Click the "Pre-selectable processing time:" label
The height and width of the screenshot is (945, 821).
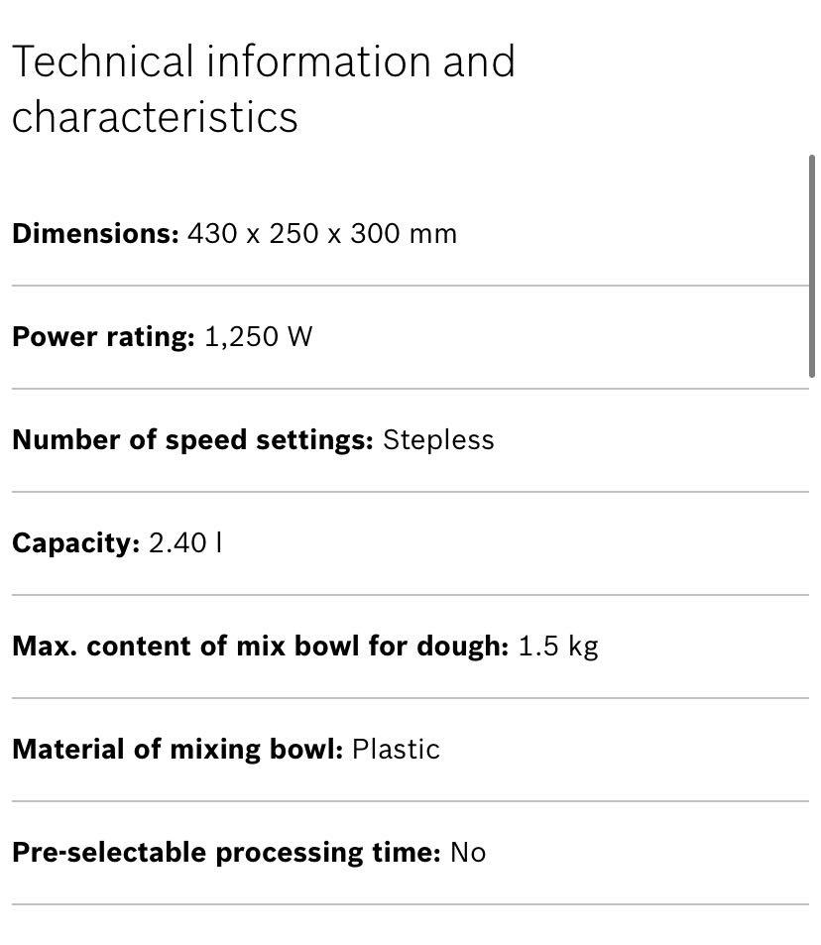[226, 853]
